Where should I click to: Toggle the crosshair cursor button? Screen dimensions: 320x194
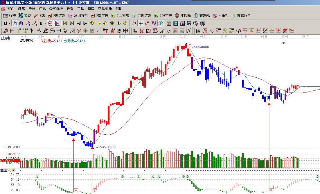click(141, 23)
